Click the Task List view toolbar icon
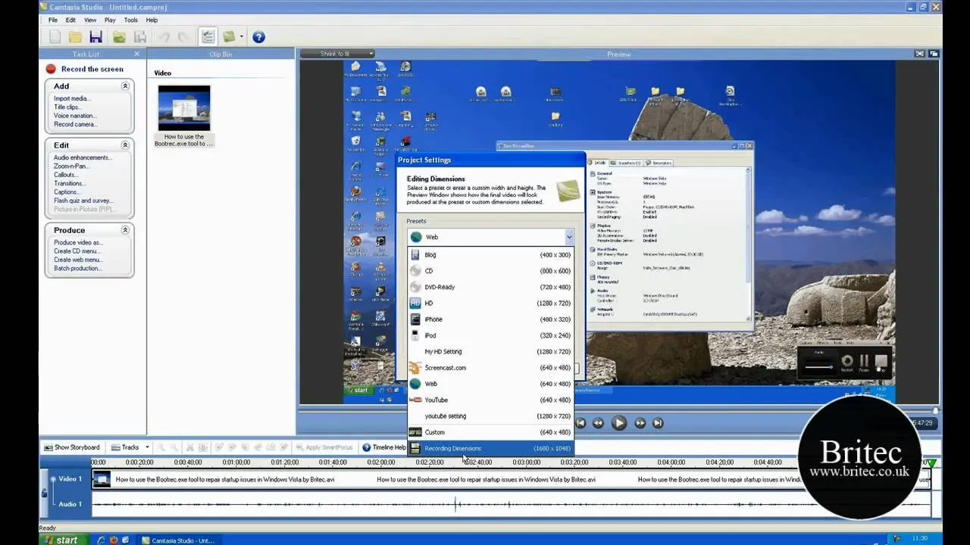Viewport: 970px width, 545px height. pyautogui.click(x=208, y=36)
